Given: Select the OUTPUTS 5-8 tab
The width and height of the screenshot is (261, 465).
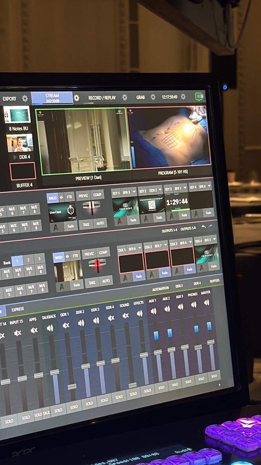Looking at the screenshot, I should pos(188,229).
